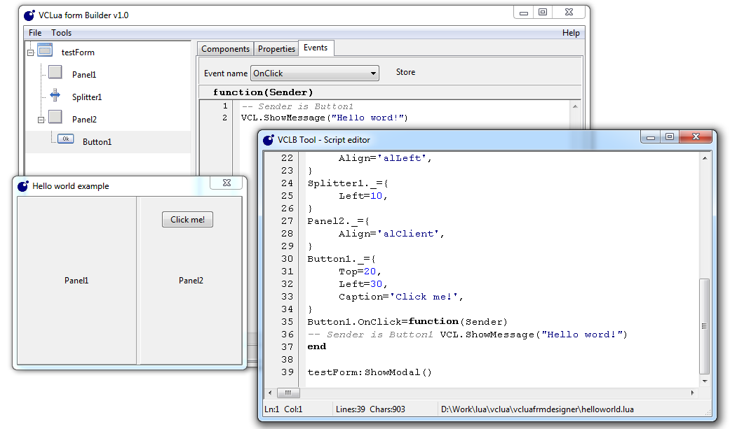Viewport: 730px width, 429px height.
Task: Click the Panel2 component icon
Action: point(55,118)
